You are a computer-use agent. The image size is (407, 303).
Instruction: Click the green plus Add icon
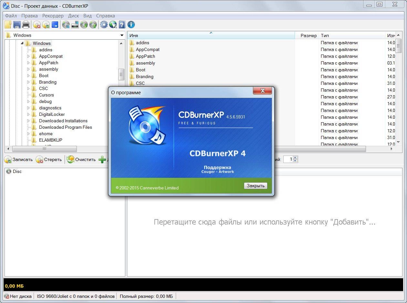(x=102, y=159)
